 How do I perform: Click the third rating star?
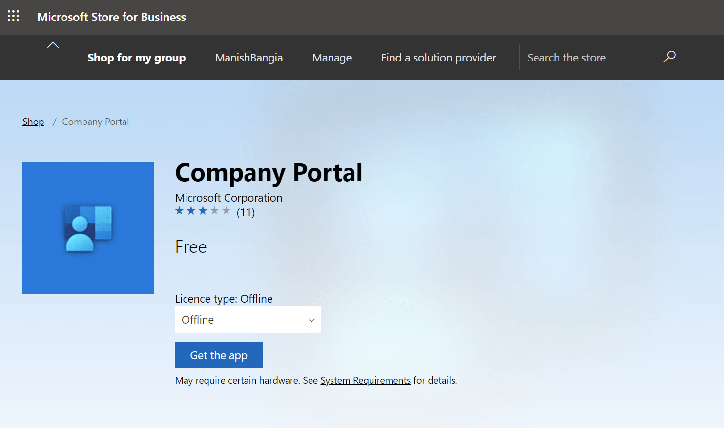pyautogui.click(x=203, y=210)
